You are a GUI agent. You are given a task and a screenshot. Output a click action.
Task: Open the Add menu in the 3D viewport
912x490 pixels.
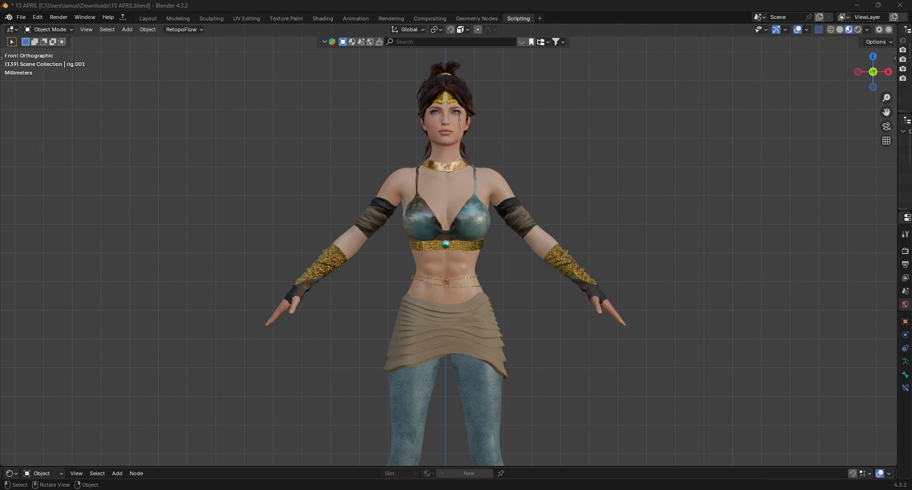click(x=127, y=29)
